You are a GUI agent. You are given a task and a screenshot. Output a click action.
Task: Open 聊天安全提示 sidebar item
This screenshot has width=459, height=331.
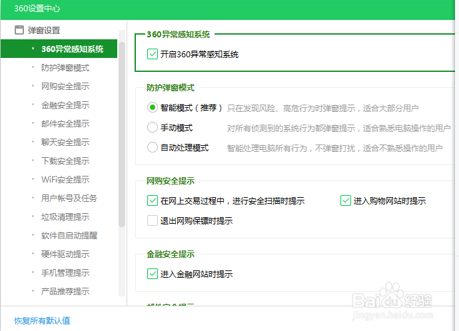[x=65, y=143]
